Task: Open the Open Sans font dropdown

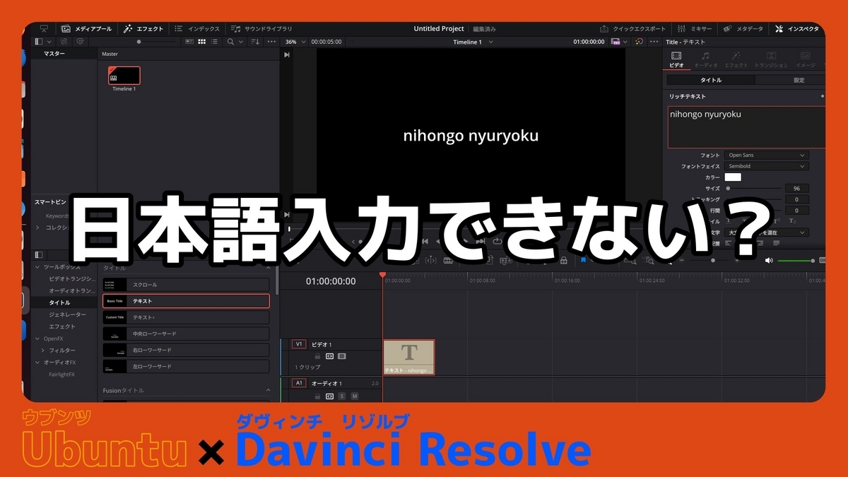Action: (x=767, y=155)
